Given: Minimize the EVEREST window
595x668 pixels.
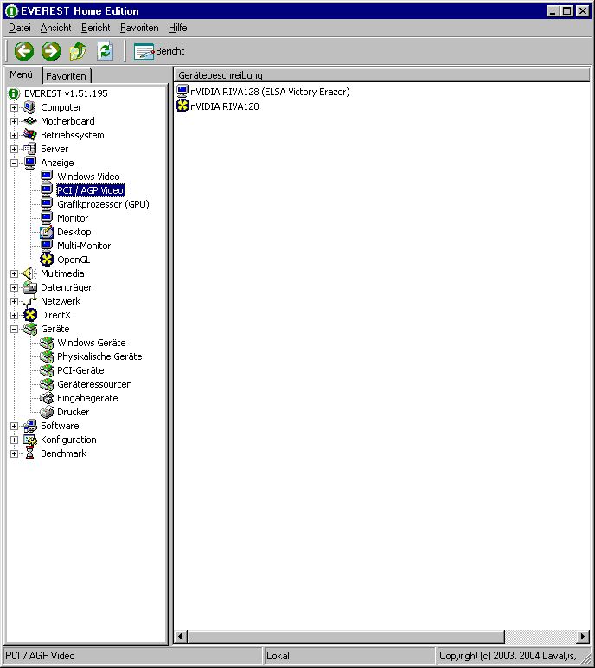Looking at the screenshot, I should (553, 11).
